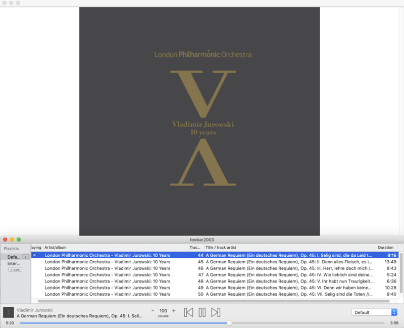Image resolution: width=404 pixels, height=328 pixels.
Task: Sort by the Duration column header
Action: tap(385, 247)
